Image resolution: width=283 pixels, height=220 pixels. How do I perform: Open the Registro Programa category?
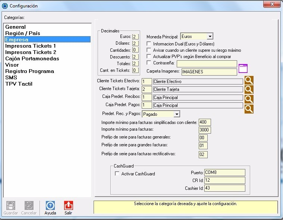click(47, 71)
